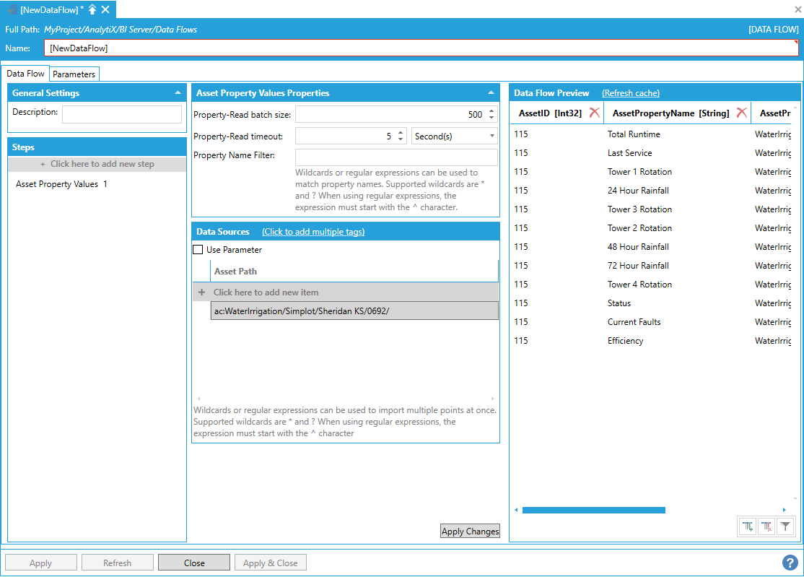Click the up-arrow pin icon on NewDataFlow tab
The image size is (804, 577).
pos(92,9)
